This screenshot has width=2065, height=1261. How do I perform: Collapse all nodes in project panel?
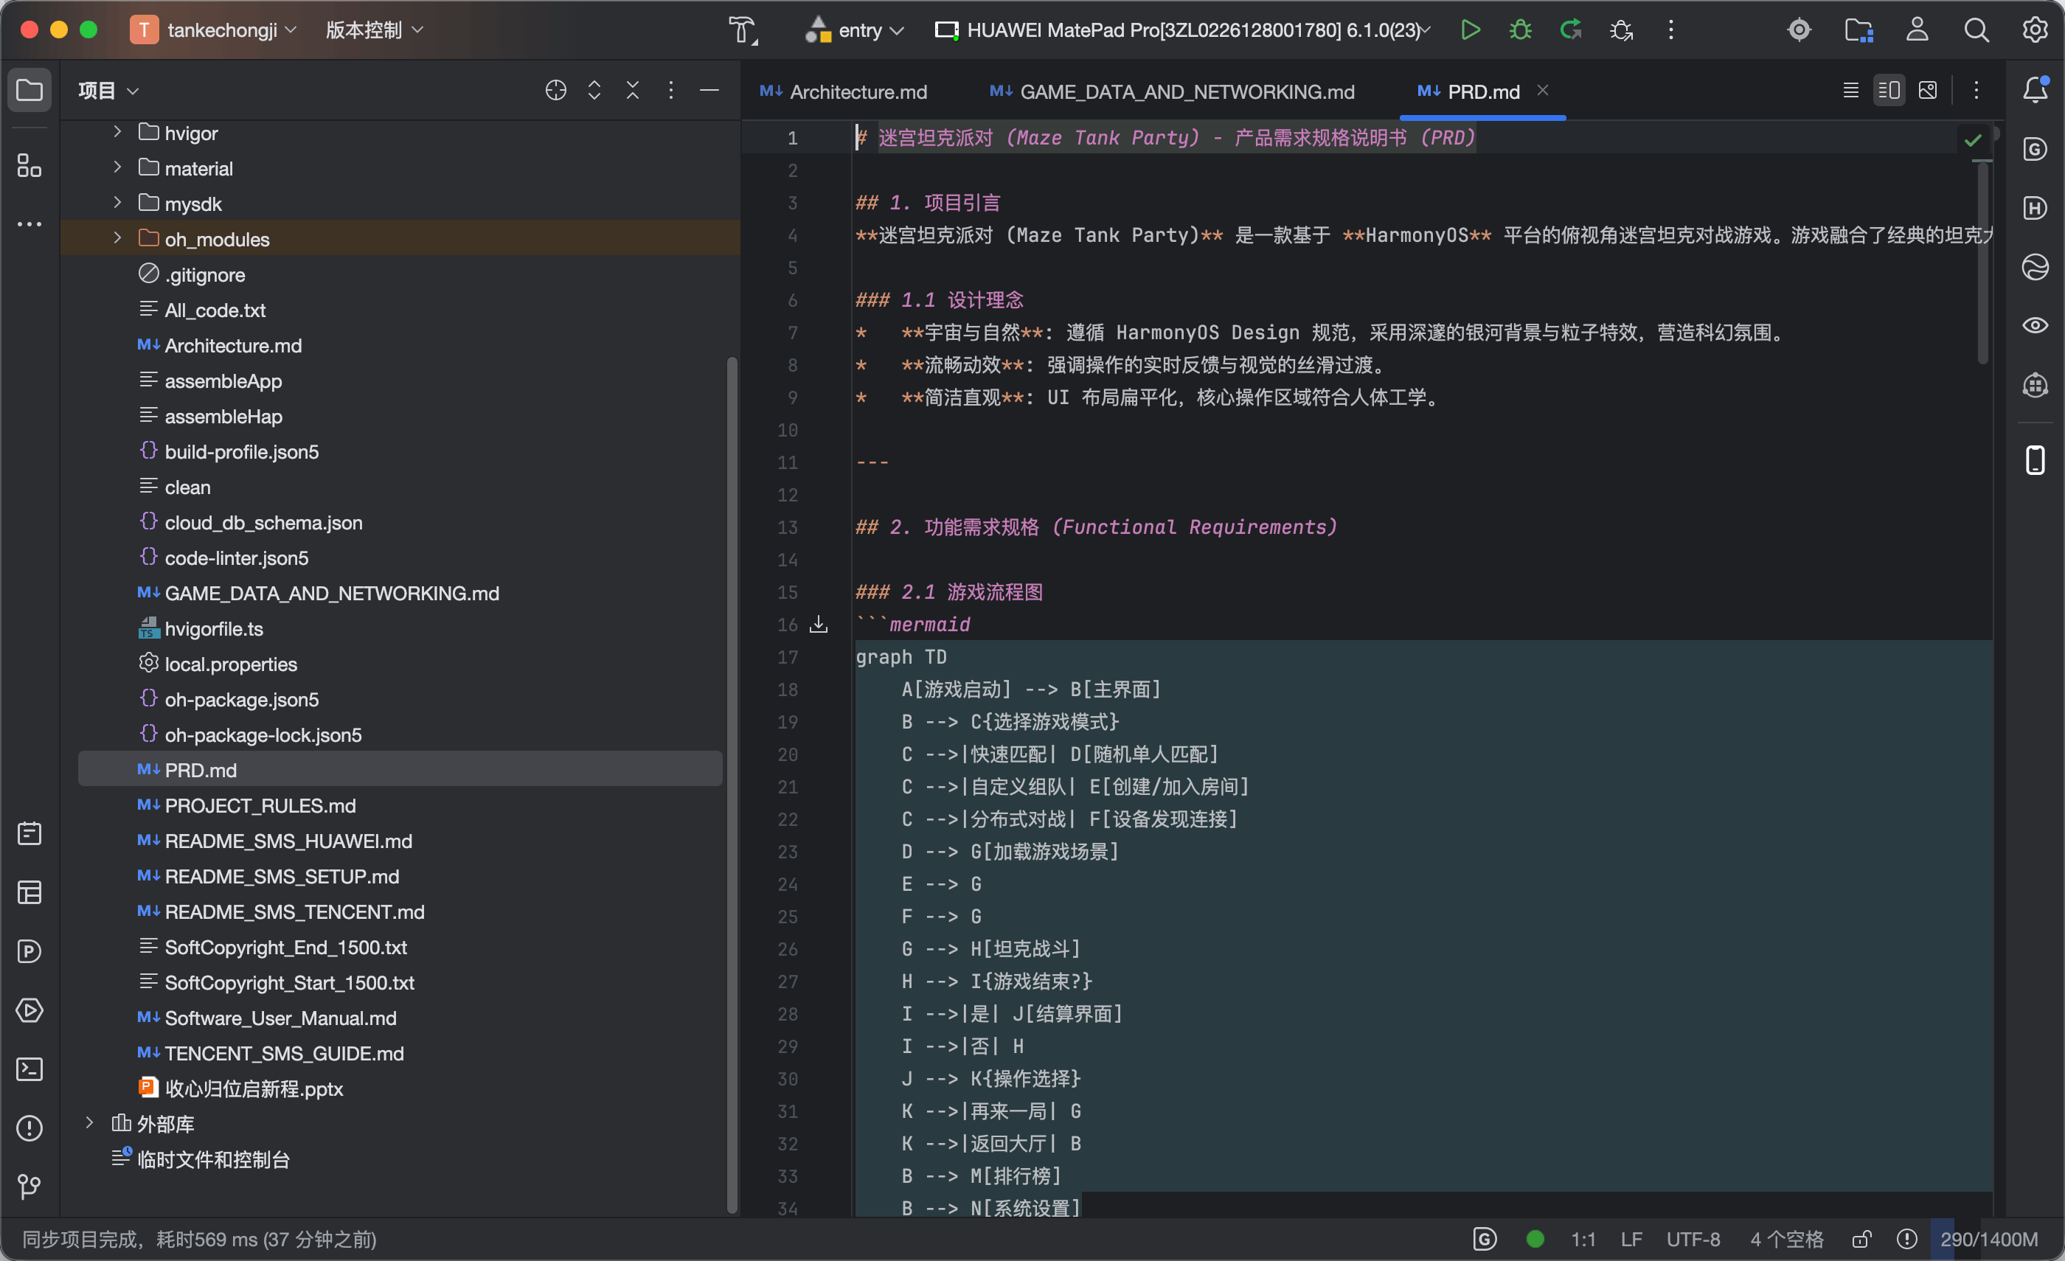click(x=633, y=90)
